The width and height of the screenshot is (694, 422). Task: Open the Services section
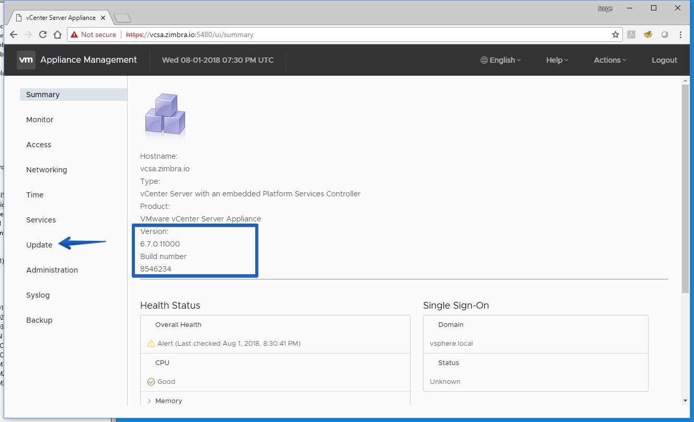41,220
